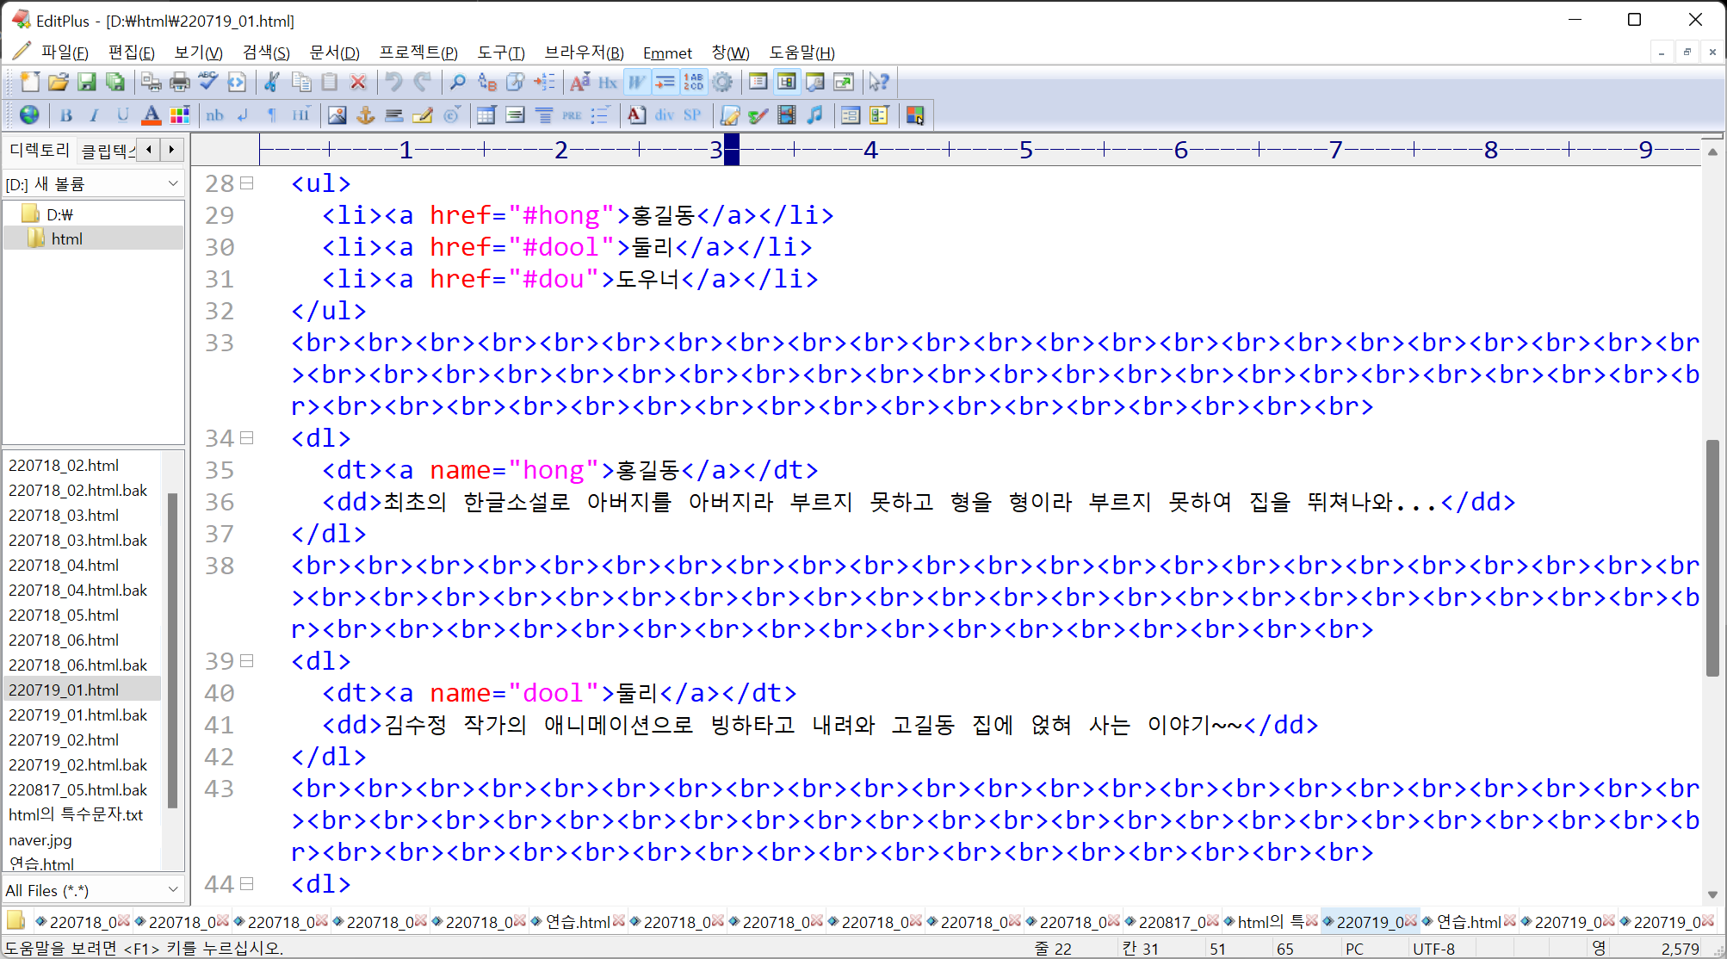Open the font color palette icon
The image size is (1727, 959).
(179, 114)
